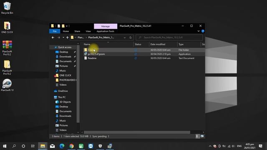Open the File menu tab
Screen dimensions: 267x150
coord(55,31)
